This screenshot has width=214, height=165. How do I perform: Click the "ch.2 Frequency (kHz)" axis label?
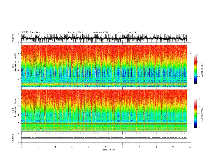tap(14, 107)
